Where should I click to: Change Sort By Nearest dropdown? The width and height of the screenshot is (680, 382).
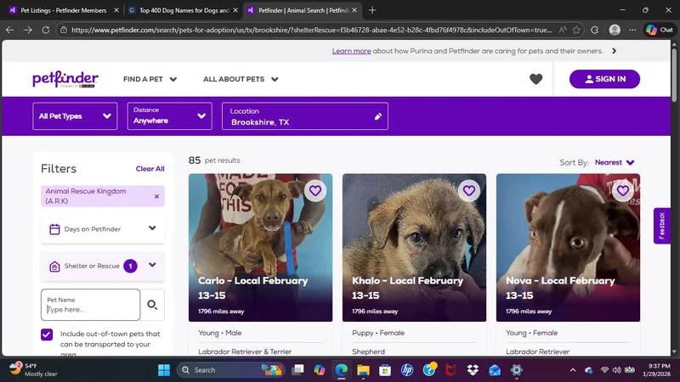(x=614, y=162)
